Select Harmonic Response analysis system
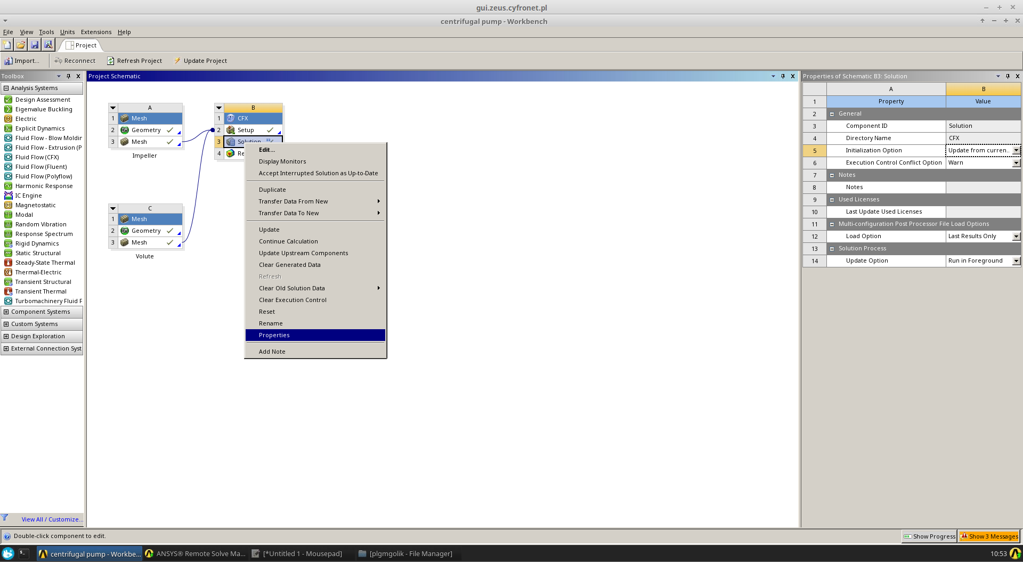 point(44,186)
